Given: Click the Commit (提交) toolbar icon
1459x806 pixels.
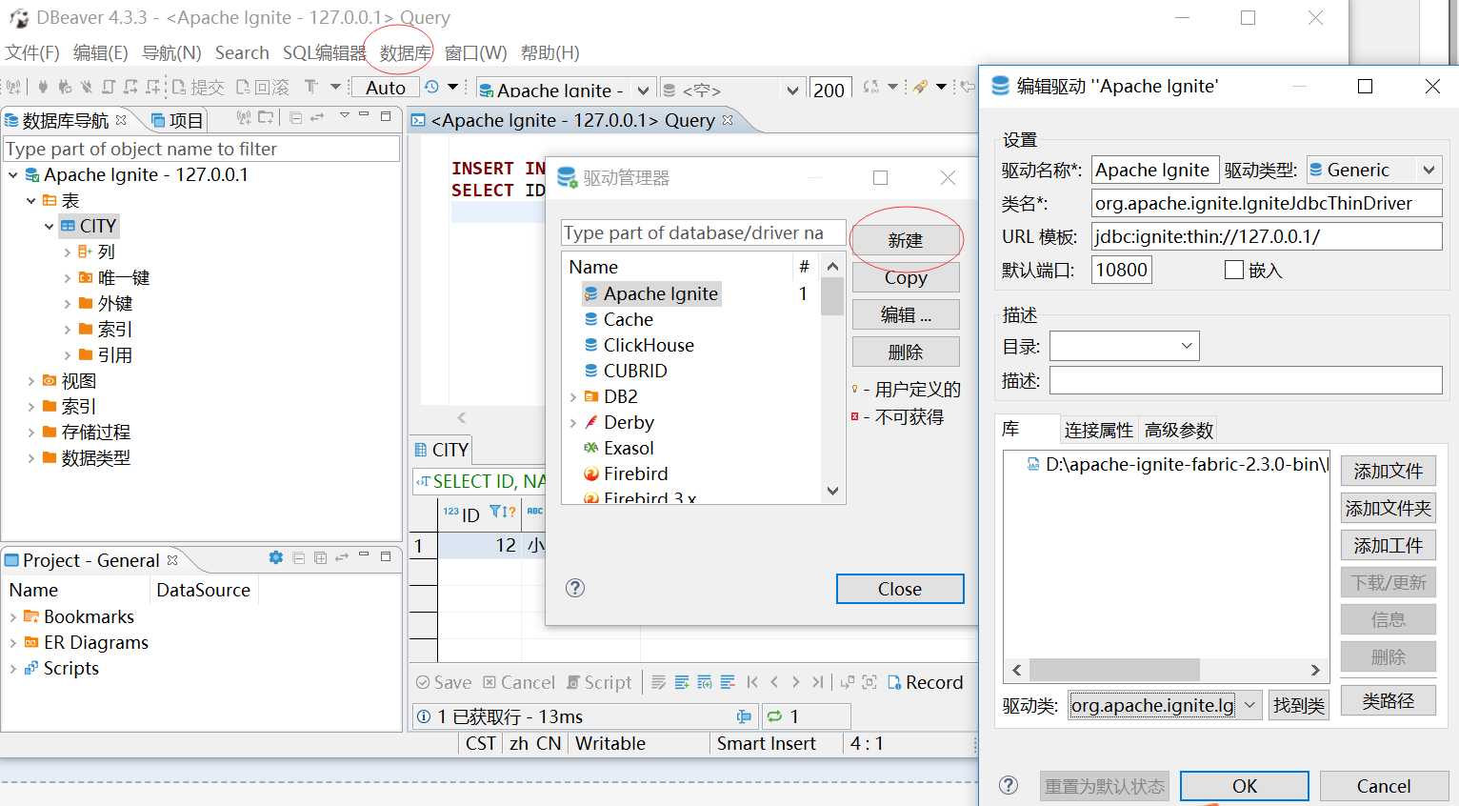Looking at the screenshot, I should pyautogui.click(x=179, y=87).
